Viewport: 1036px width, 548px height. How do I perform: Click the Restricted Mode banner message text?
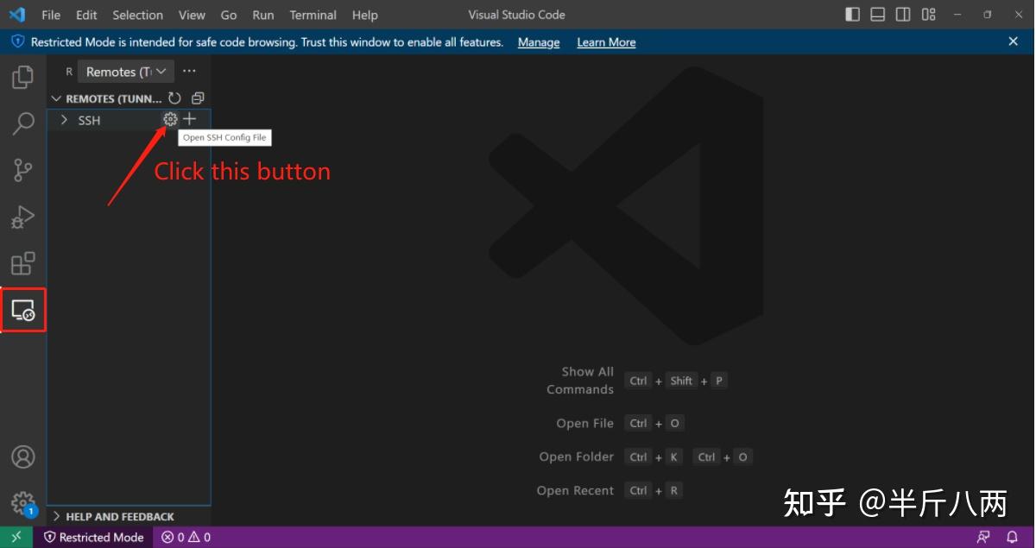[267, 42]
